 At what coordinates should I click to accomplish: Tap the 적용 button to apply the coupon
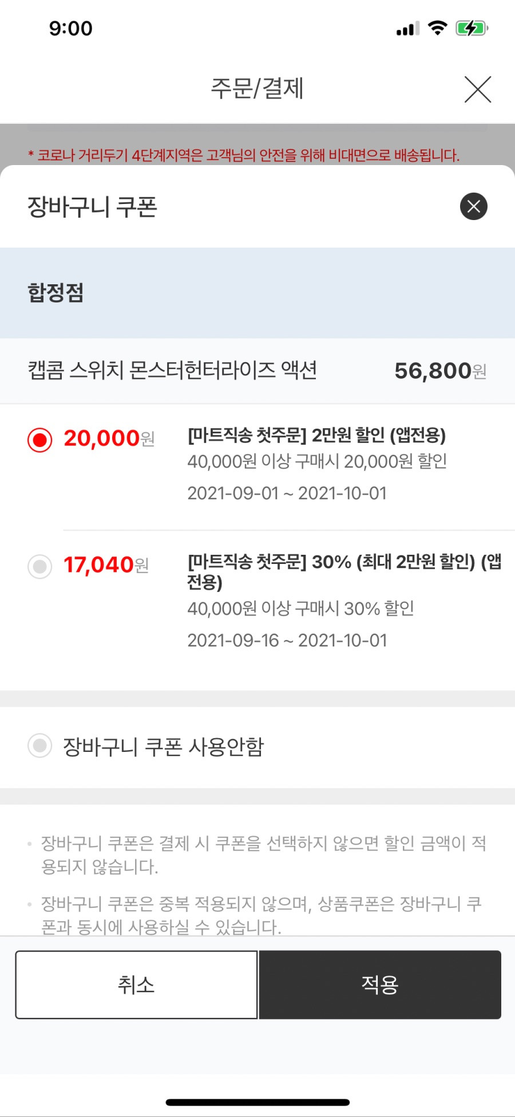coord(380,985)
